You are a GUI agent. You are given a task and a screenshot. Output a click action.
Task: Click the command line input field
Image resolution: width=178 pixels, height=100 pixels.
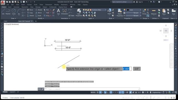point(92,89)
